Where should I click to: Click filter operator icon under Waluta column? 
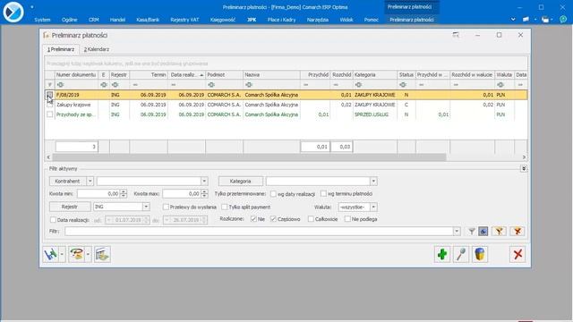(500, 85)
